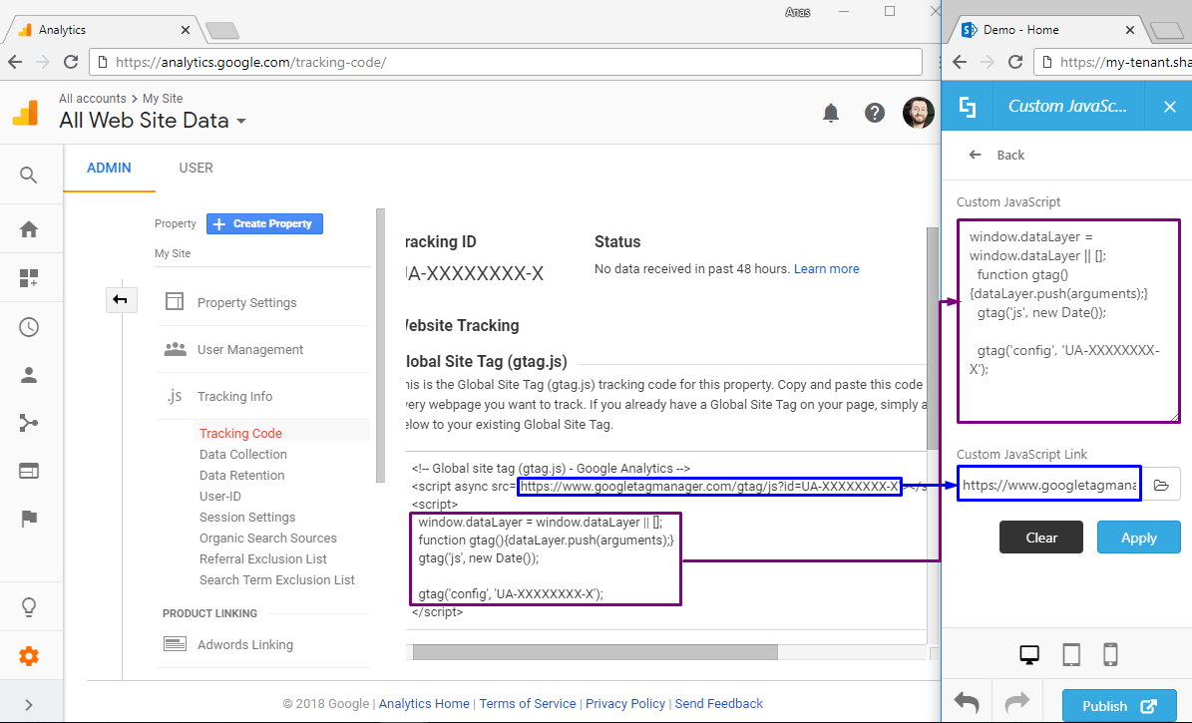1192x723 pixels.
Task: Reload the Demo - Home page
Action: pos(1015,63)
